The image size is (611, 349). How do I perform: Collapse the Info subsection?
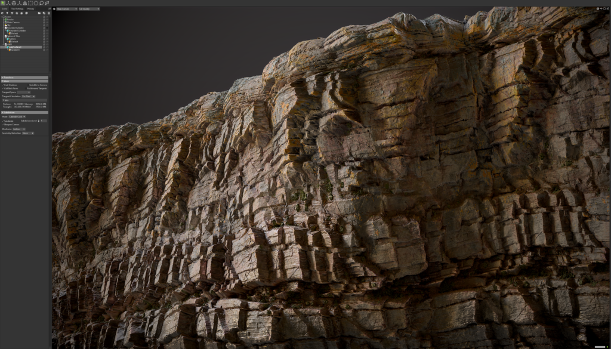(24, 100)
